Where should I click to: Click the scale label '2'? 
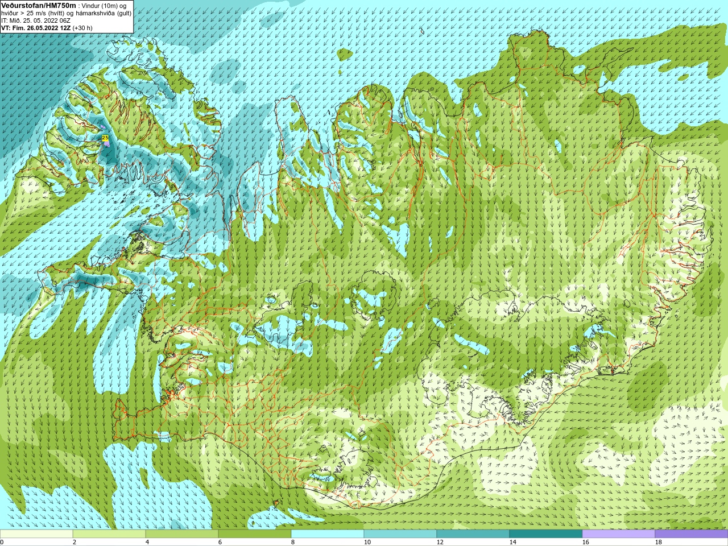point(75,542)
